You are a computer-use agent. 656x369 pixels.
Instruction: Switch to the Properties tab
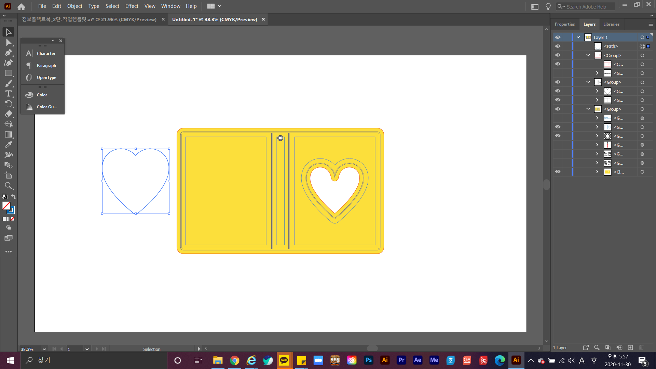pos(564,24)
